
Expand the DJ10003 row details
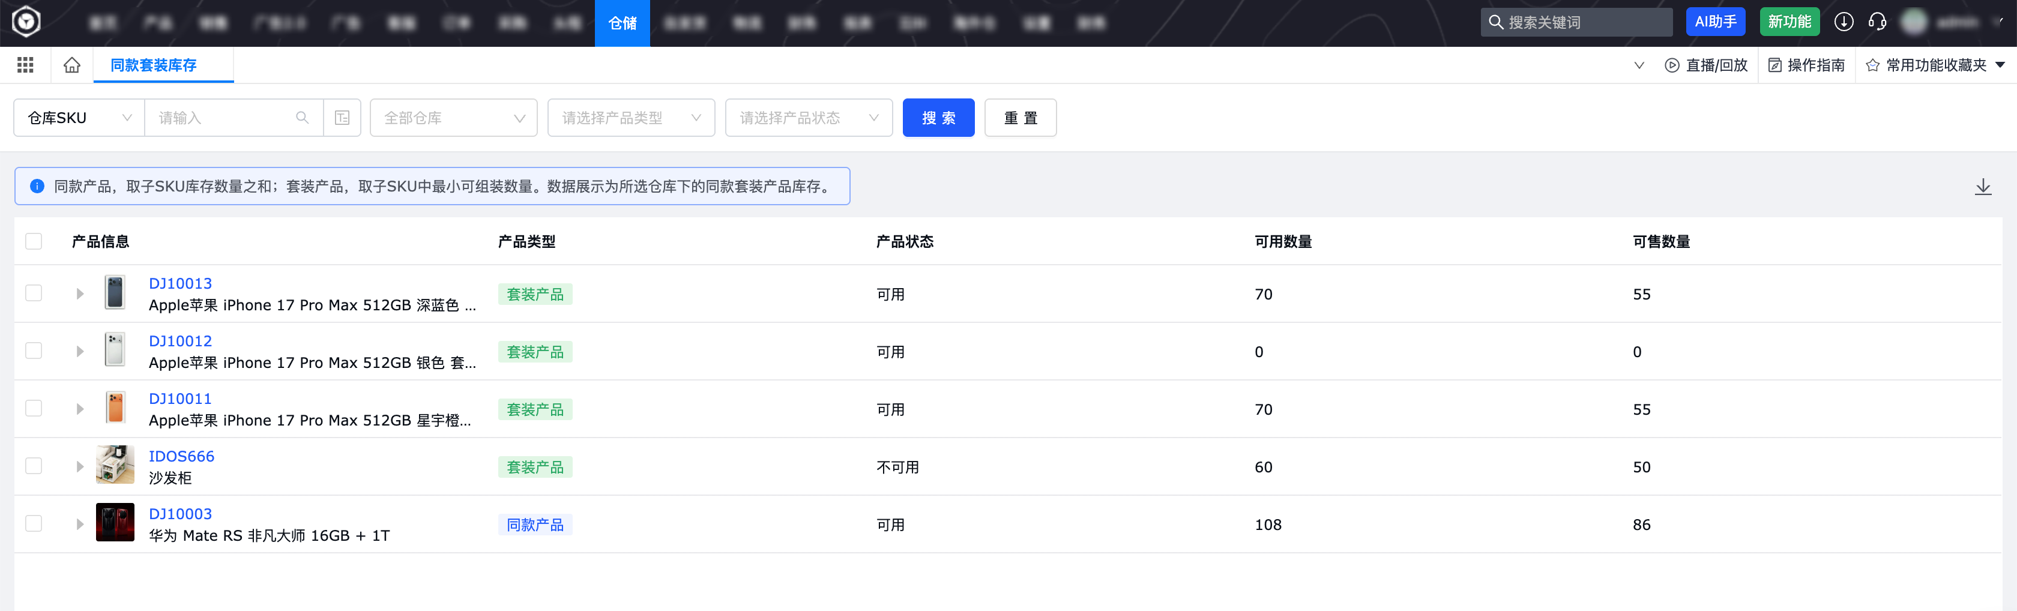click(x=79, y=523)
